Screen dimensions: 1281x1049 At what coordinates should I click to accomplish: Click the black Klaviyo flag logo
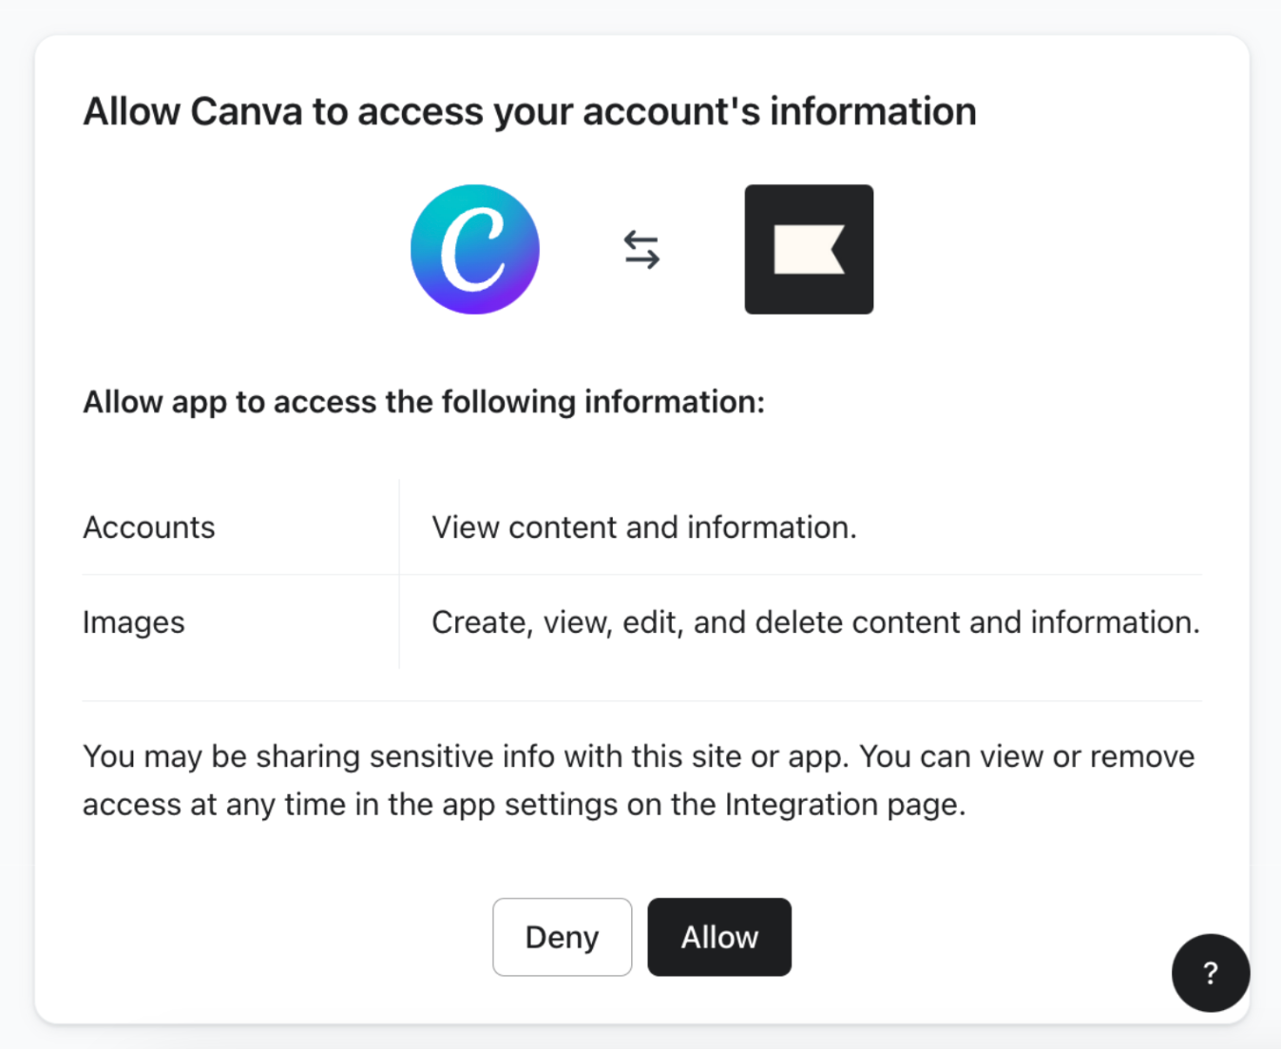point(809,249)
